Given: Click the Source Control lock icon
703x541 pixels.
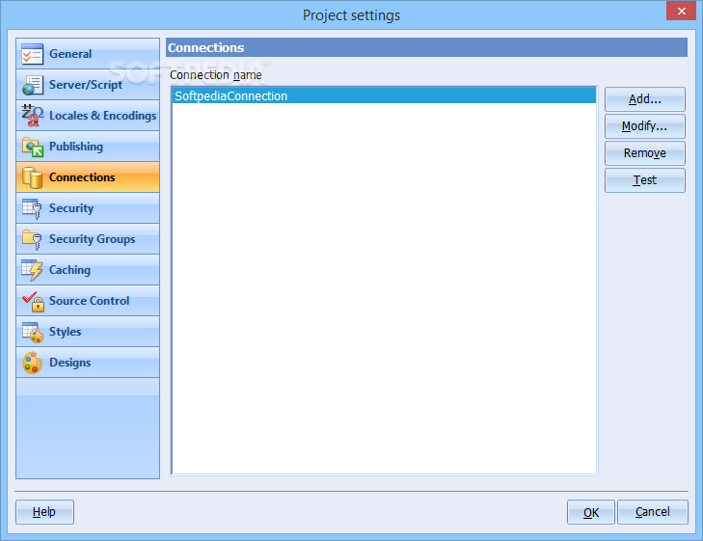Looking at the screenshot, I should [x=32, y=301].
